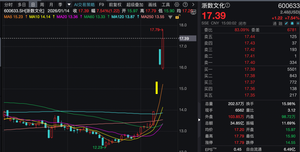
Task: Open the 画线 drawing tools
Action: click(x=152, y=5)
